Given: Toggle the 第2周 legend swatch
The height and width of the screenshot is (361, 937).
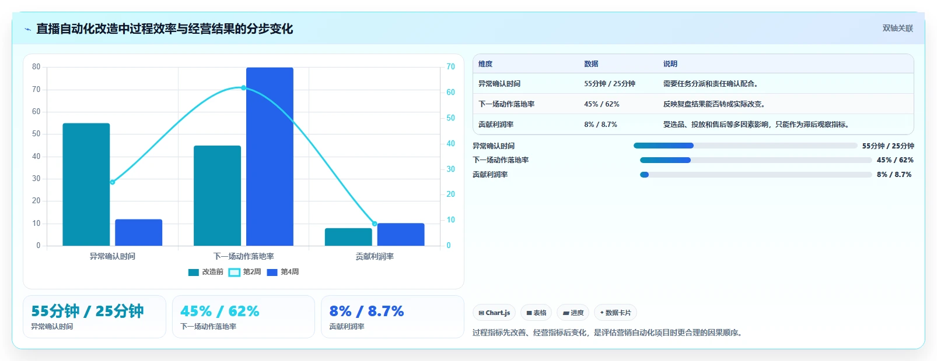Looking at the screenshot, I should 234,272.
